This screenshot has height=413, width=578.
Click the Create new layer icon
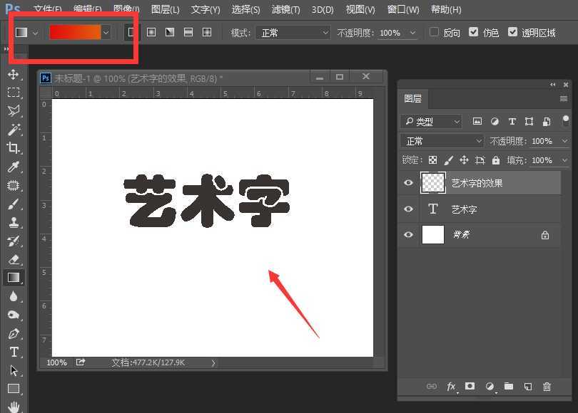click(x=527, y=387)
